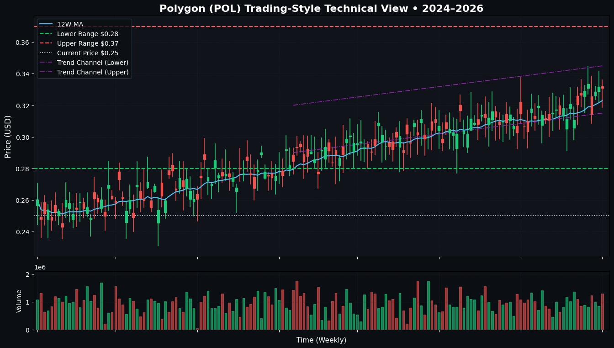614x348 pixels.
Task: Click the 0.26 price tick label
Action: click(22, 200)
